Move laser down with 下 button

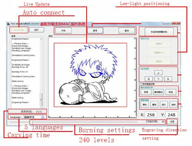[x=158, y=79]
